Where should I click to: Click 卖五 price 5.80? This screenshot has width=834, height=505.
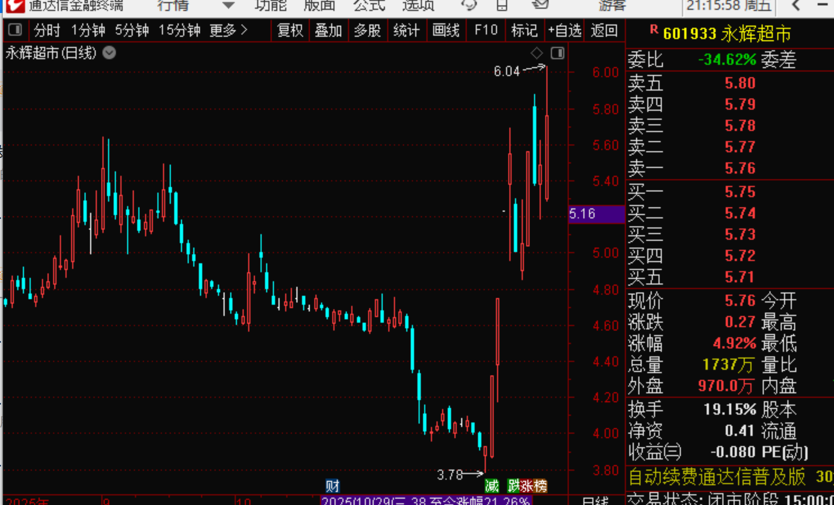click(x=740, y=83)
